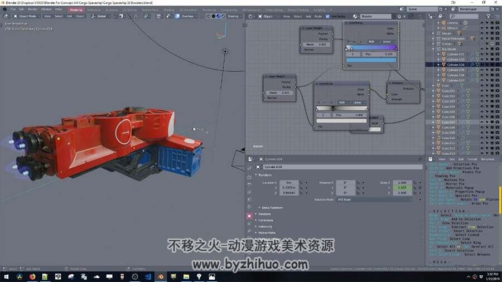
Task: Switch to the Modeling workspace tab
Action: tap(76, 10)
